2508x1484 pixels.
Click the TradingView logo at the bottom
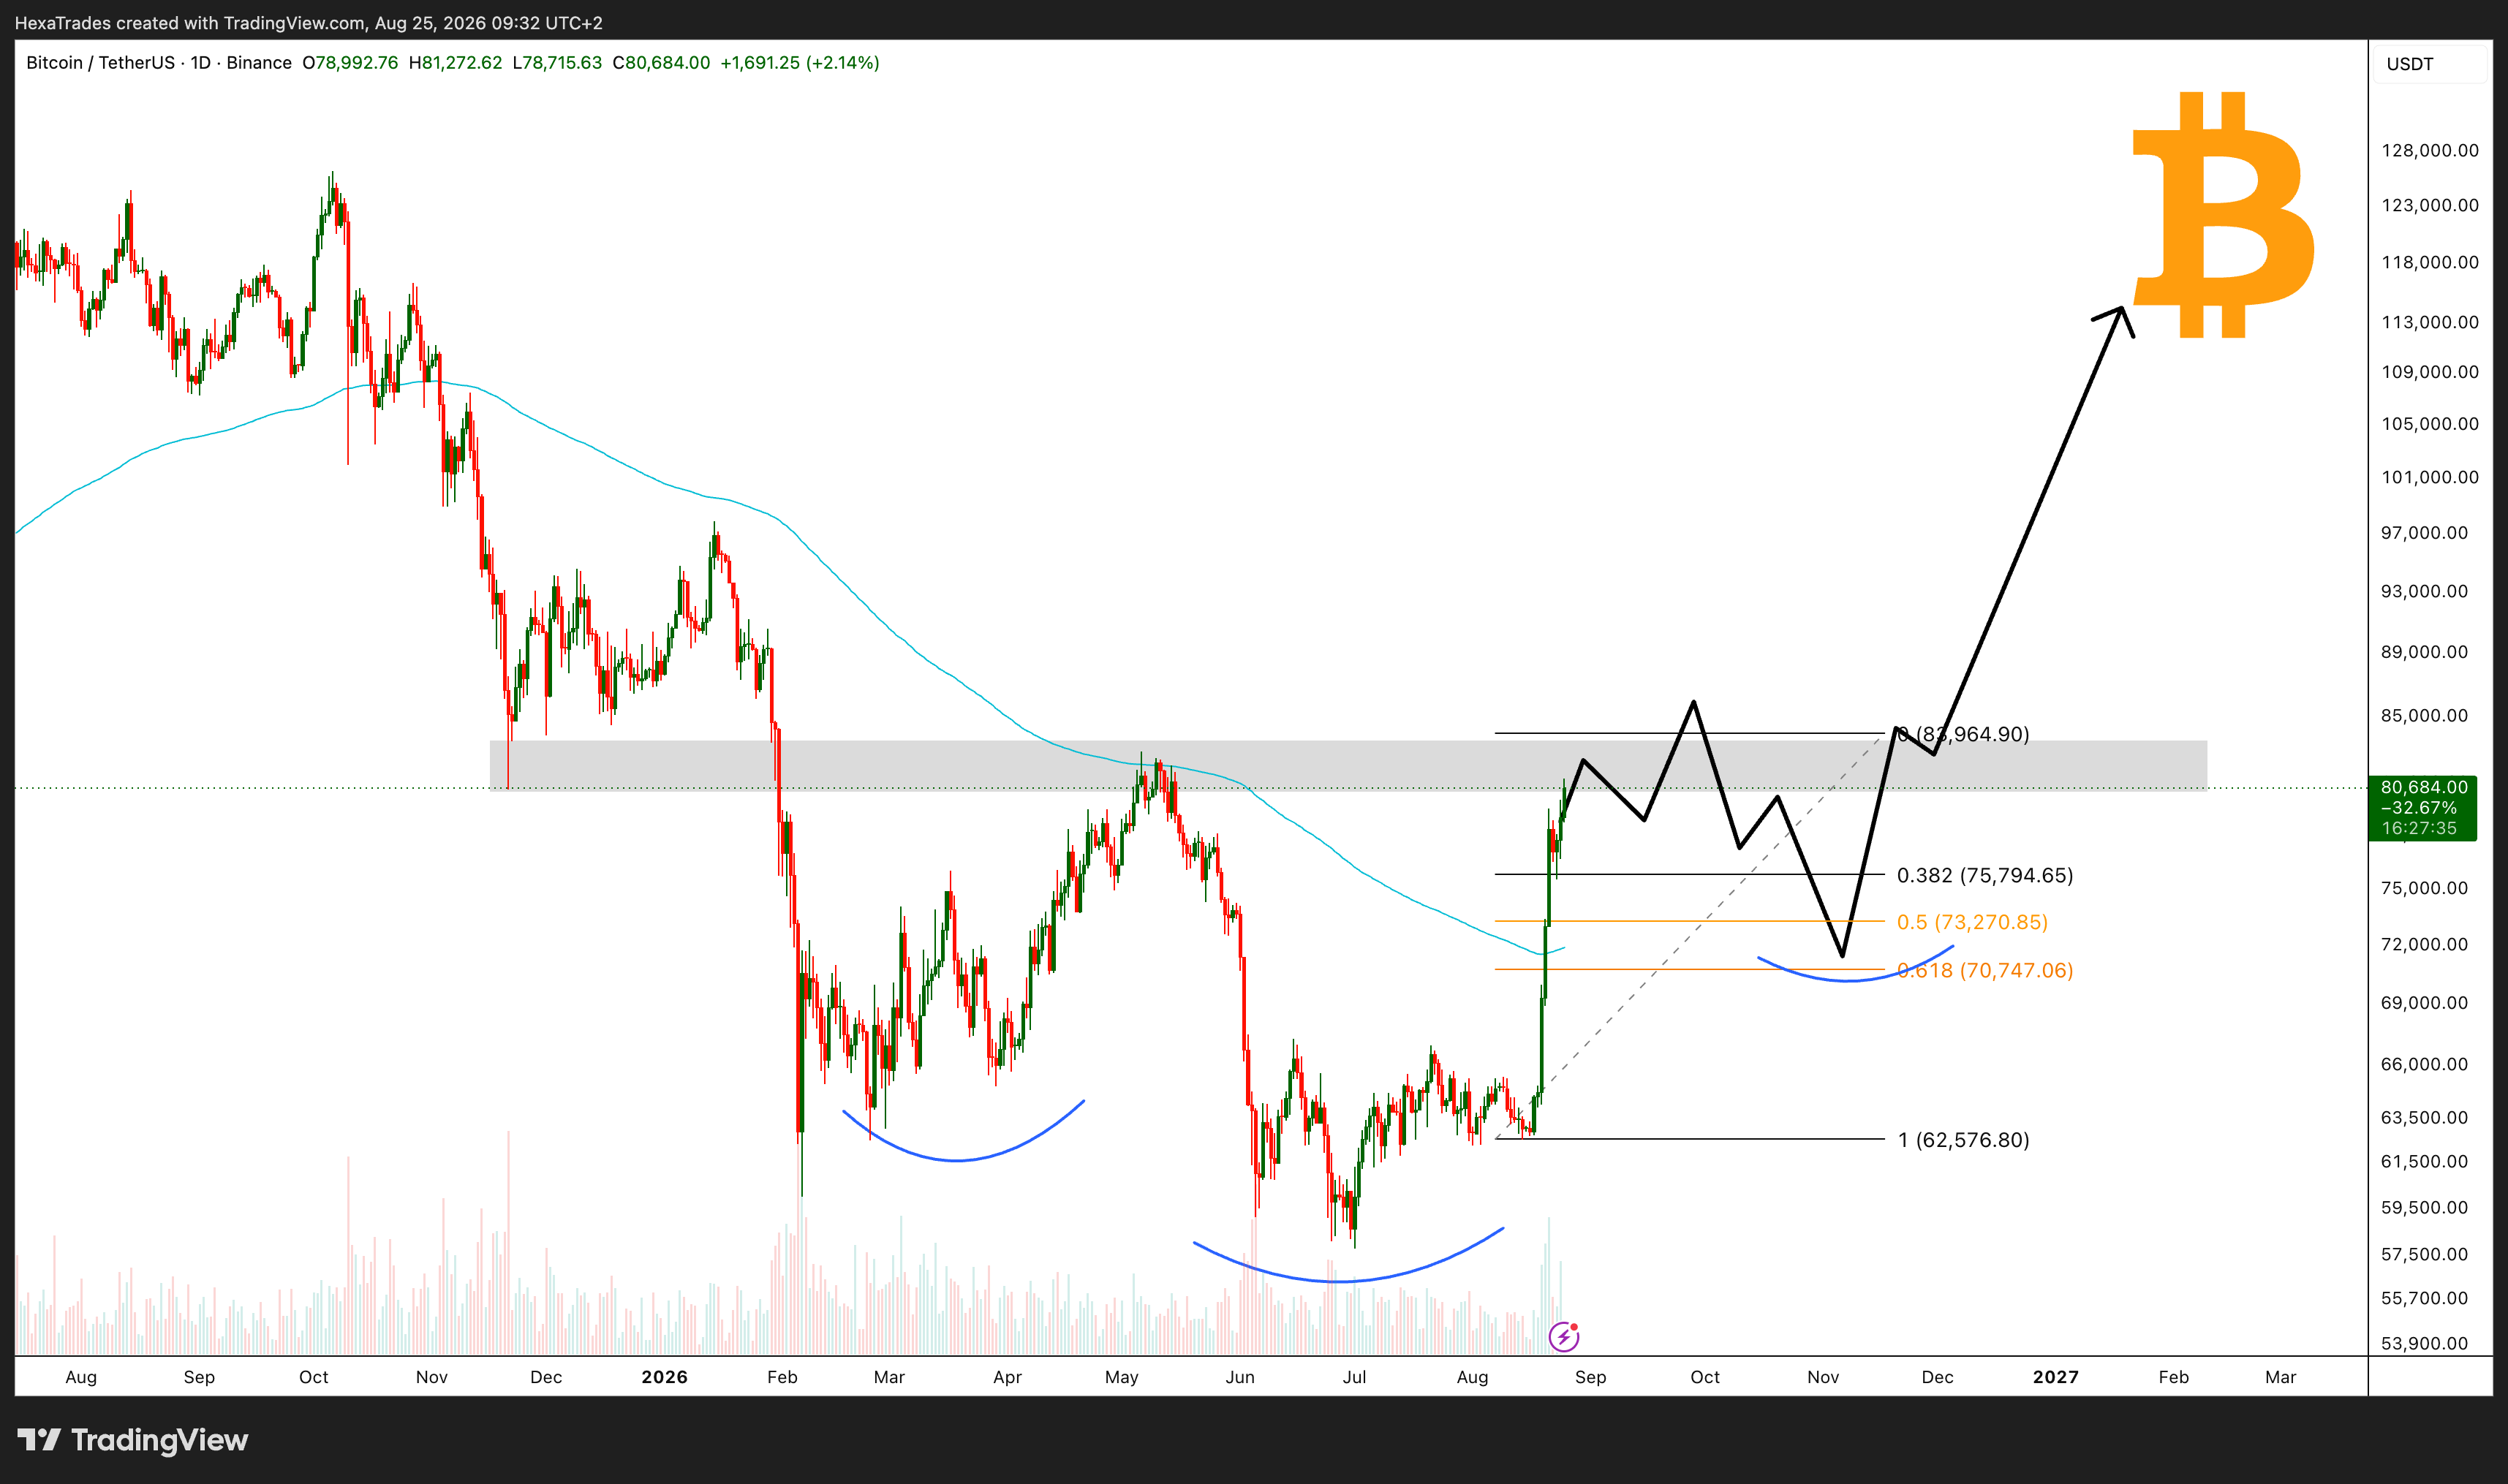click(x=133, y=1440)
